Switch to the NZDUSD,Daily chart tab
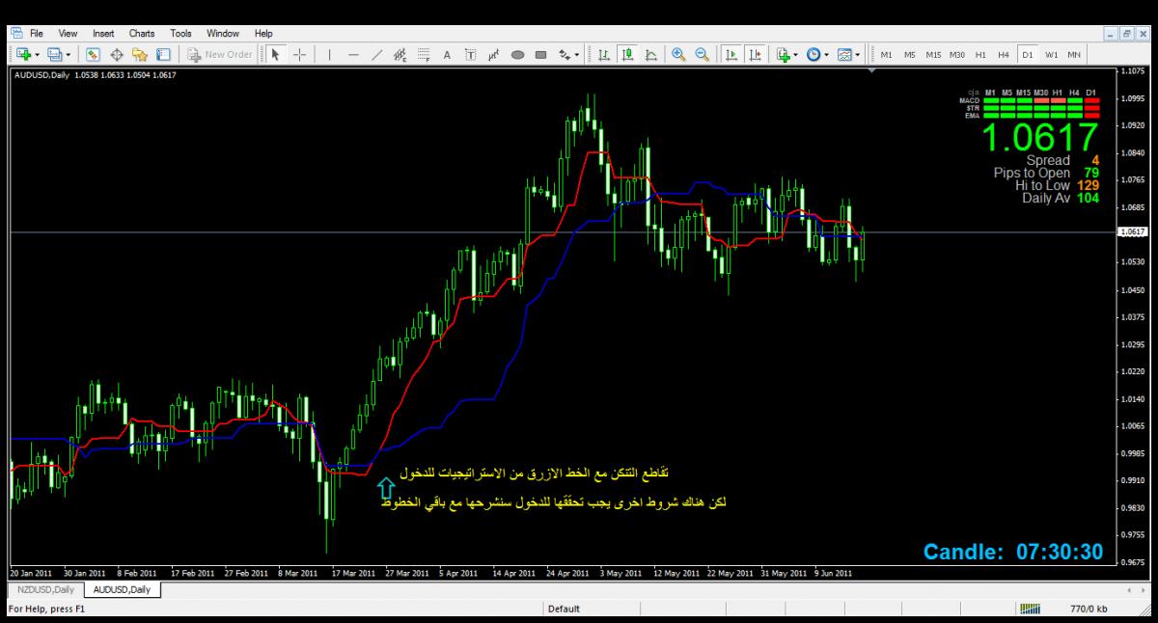 [44, 589]
